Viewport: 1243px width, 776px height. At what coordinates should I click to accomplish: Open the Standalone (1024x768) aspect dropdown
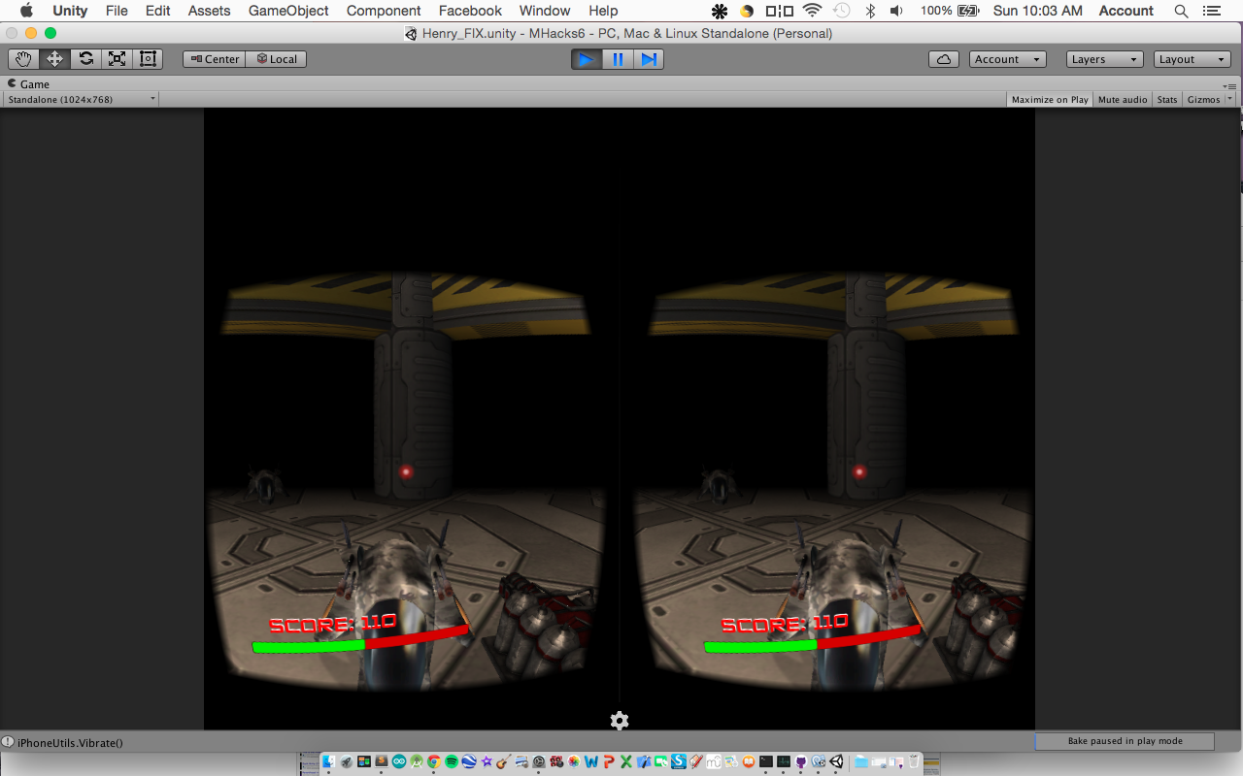tap(81, 99)
